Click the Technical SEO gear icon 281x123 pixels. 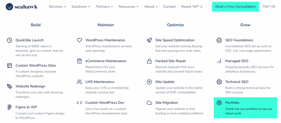pos(219,82)
